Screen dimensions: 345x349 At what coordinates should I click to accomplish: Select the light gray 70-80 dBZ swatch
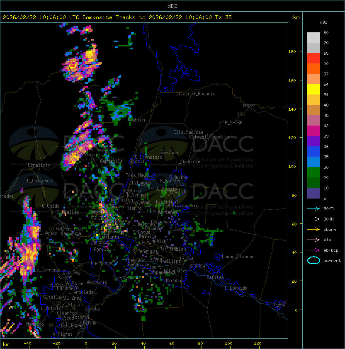coord(313,37)
